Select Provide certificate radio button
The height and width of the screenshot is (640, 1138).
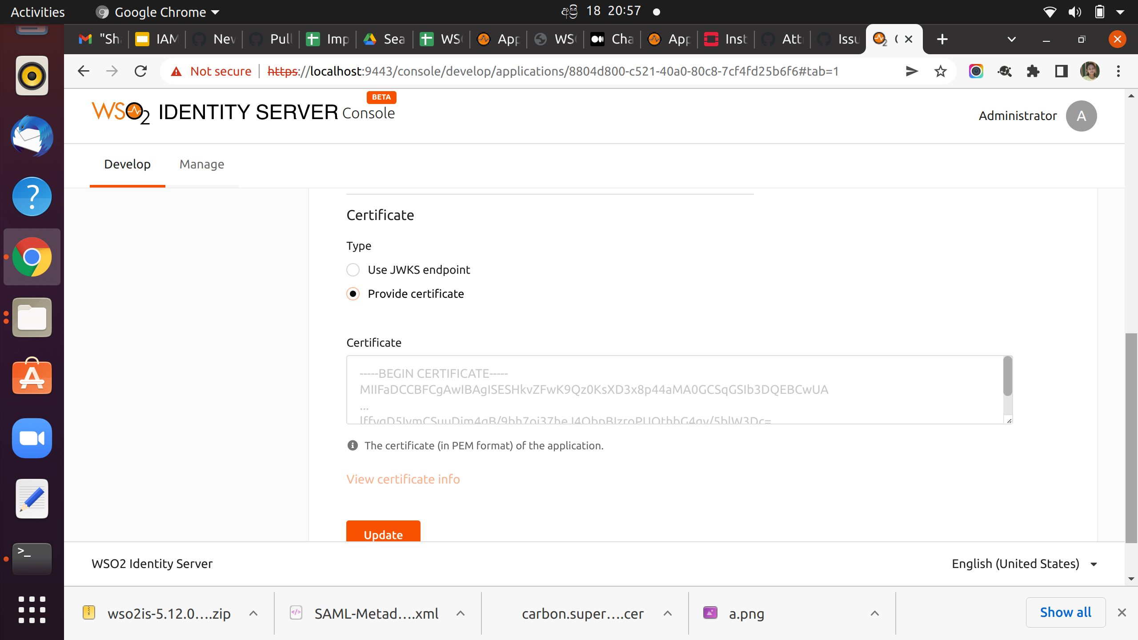tap(353, 294)
